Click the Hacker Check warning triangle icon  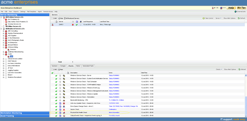64,110
